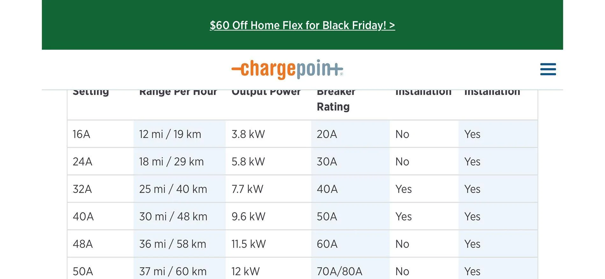
Task: Click the 30 mi / 48 km cell
Action: [x=173, y=217]
